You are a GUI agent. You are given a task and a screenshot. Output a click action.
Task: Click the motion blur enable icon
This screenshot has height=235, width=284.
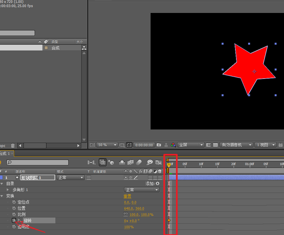click(x=139, y=162)
